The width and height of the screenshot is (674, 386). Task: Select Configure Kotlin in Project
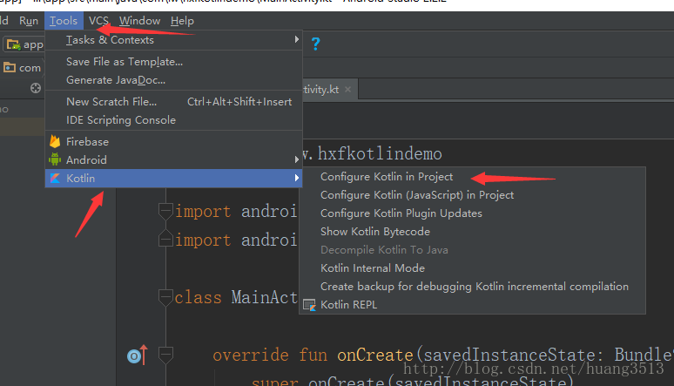pyautogui.click(x=472, y=177)
